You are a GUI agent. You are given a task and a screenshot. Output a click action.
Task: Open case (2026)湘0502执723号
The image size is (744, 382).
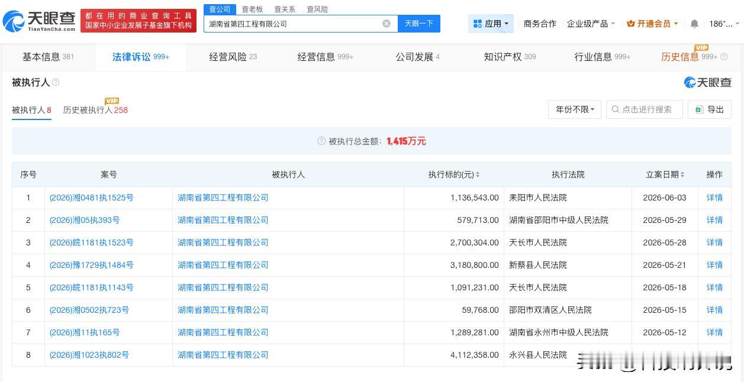tap(89, 310)
